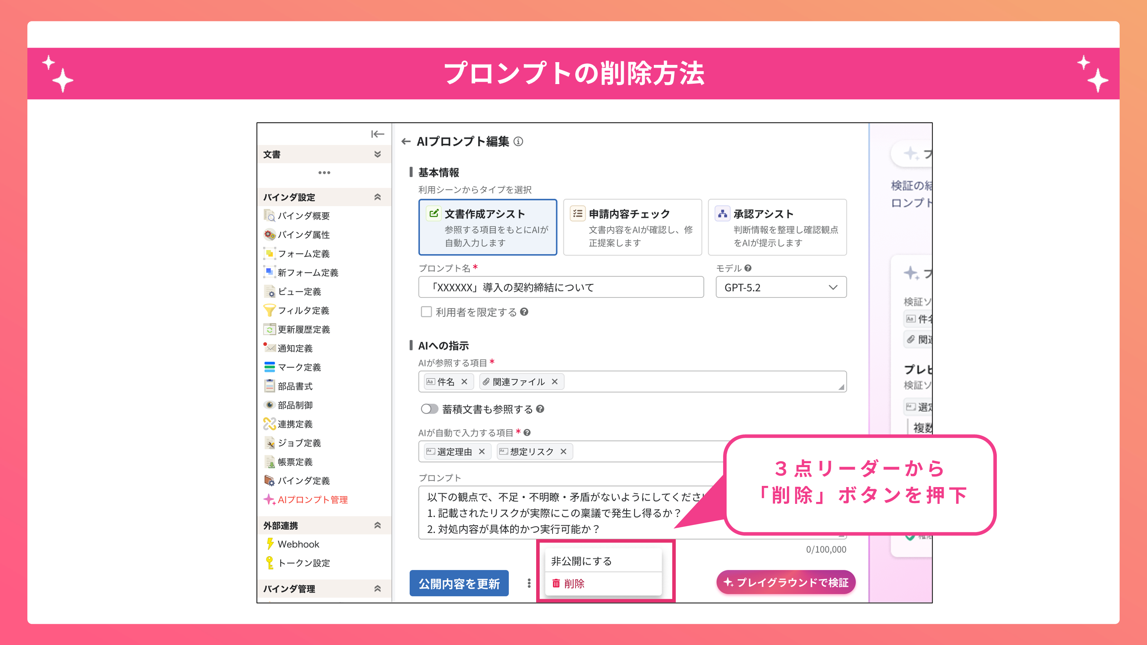Open the モデル dropdown showing GPT-5.2
Image resolution: width=1147 pixels, height=645 pixels.
[781, 287]
